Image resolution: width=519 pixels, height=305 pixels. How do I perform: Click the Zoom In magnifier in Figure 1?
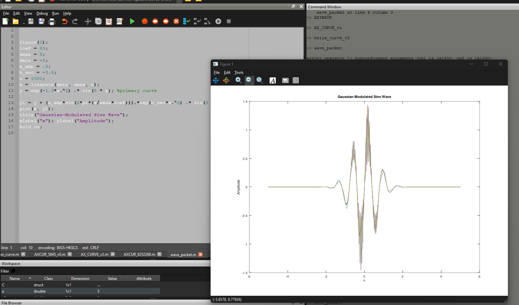(238, 80)
